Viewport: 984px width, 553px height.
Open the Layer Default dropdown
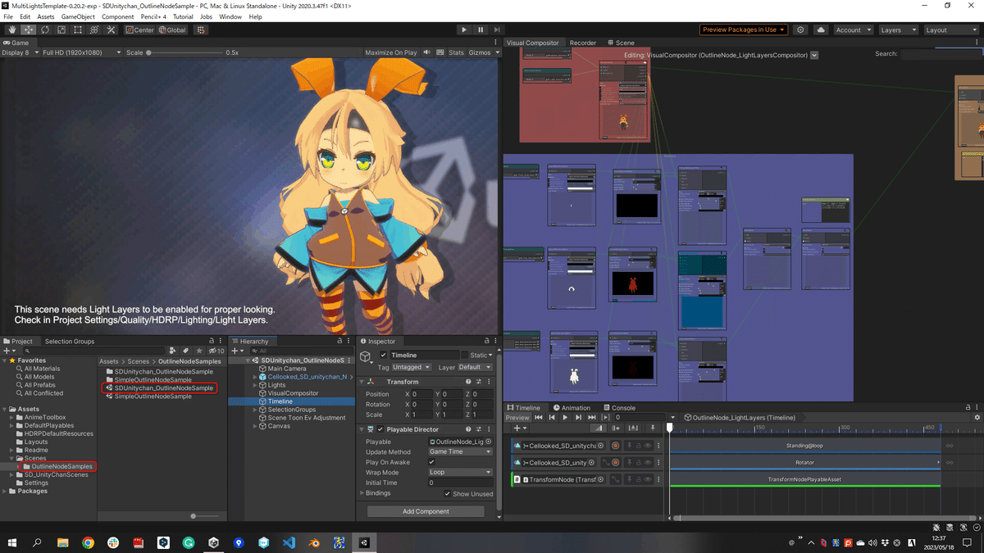[475, 367]
